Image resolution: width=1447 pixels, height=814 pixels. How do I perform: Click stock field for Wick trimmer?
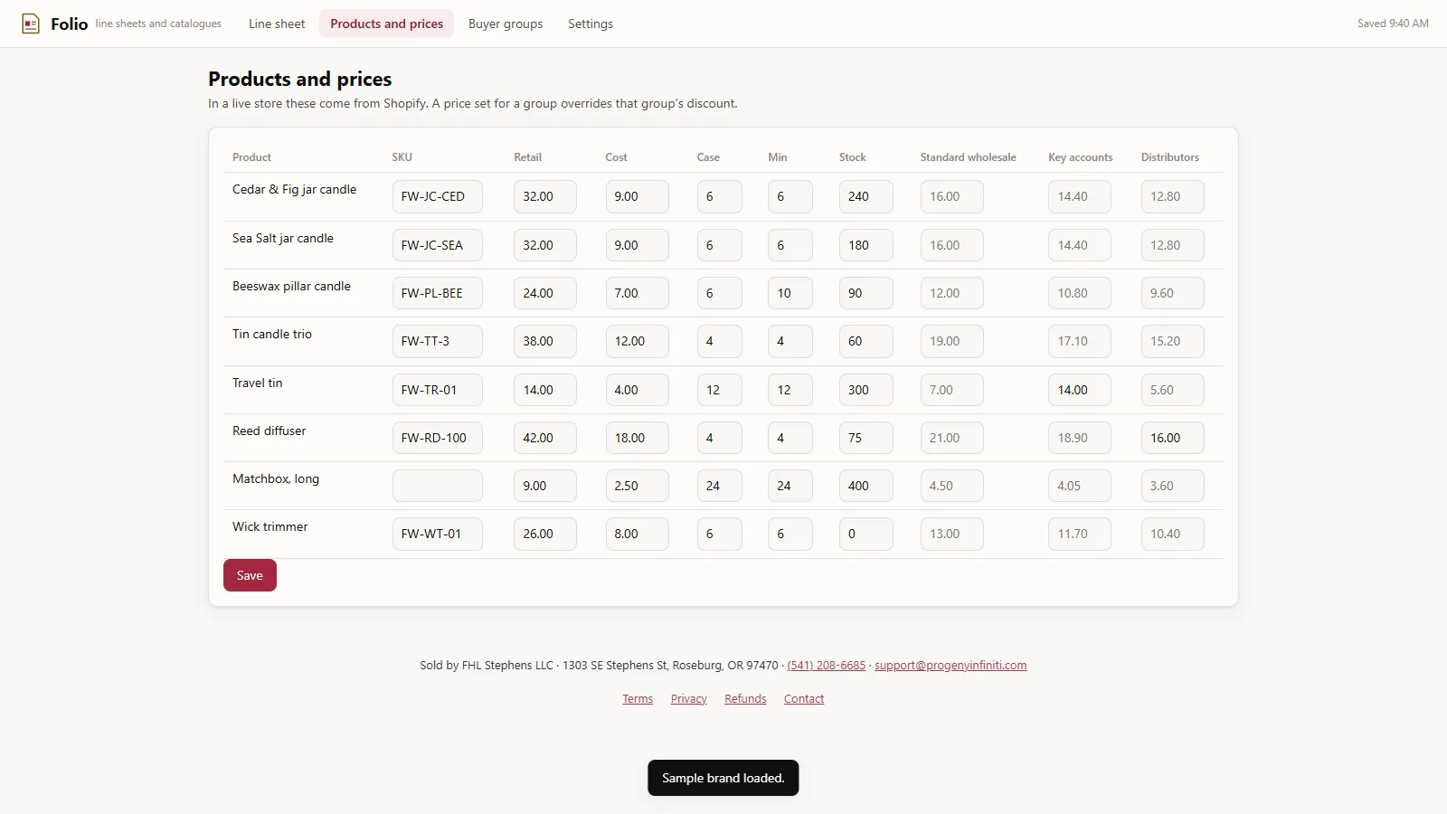865,534
